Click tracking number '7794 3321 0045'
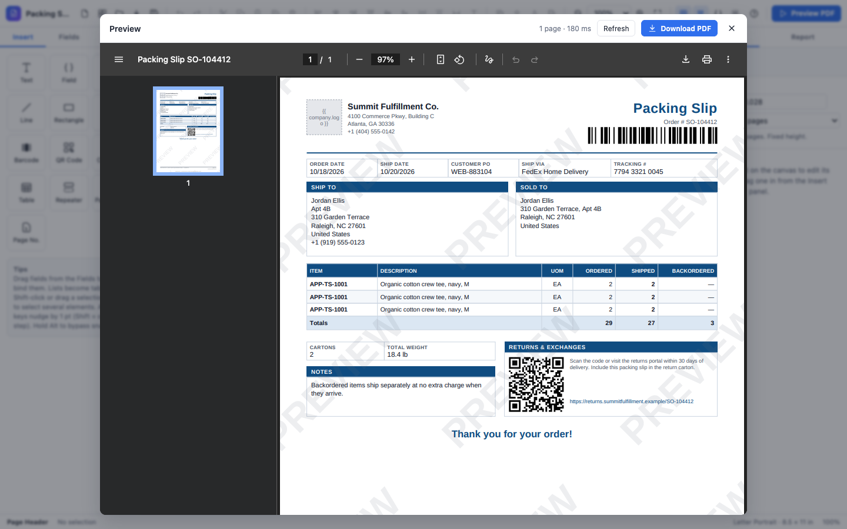Screen dimensions: 847x529 [x=638, y=172]
